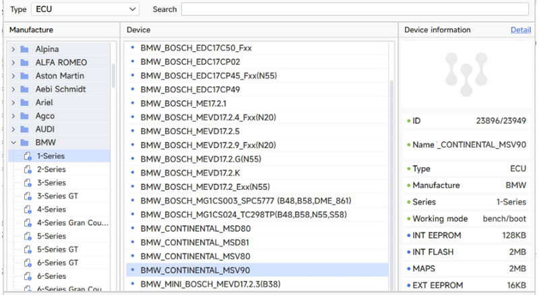Screen dimensions: 539x295
Task: Click the device image placeholder thumbnail
Action: 466,74
